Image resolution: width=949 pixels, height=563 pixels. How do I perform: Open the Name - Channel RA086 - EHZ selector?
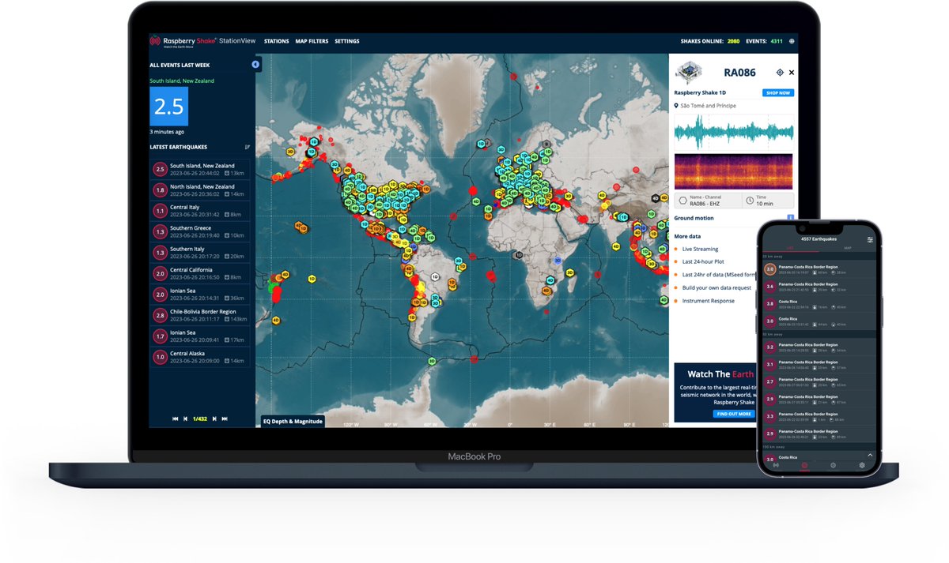click(707, 201)
